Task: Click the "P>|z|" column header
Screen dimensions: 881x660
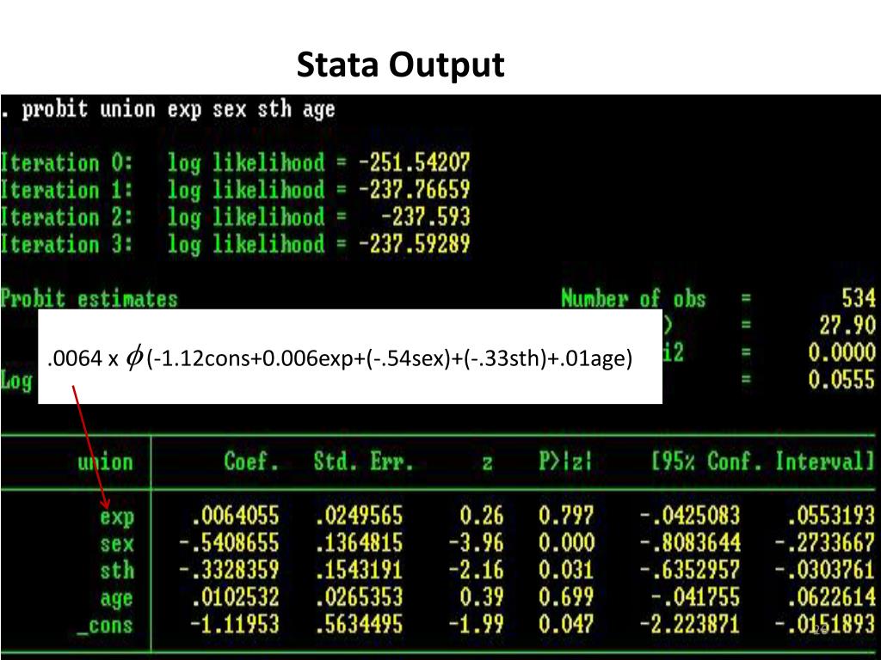Action: pos(566,461)
